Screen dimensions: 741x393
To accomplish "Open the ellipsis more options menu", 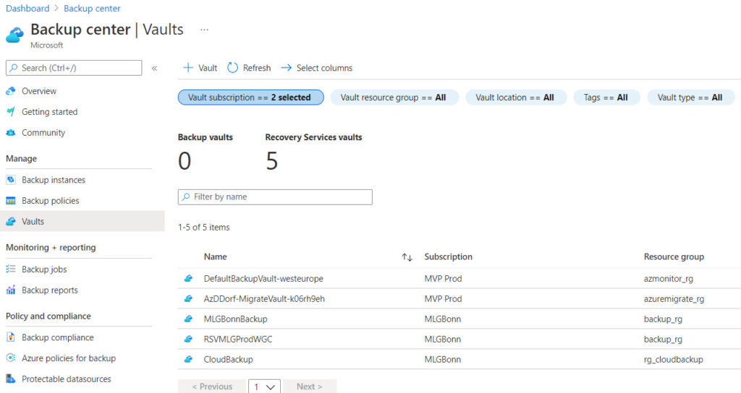I will coord(204,30).
